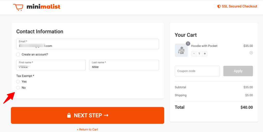The height and width of the screenshot is (132, 263).
Task: Click the NEXT STEP button
Action: click(87, 115)
